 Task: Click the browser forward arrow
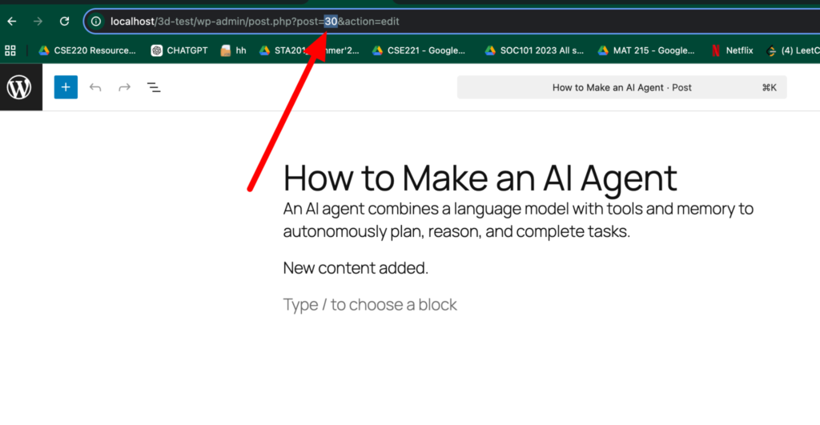point(38,22)
